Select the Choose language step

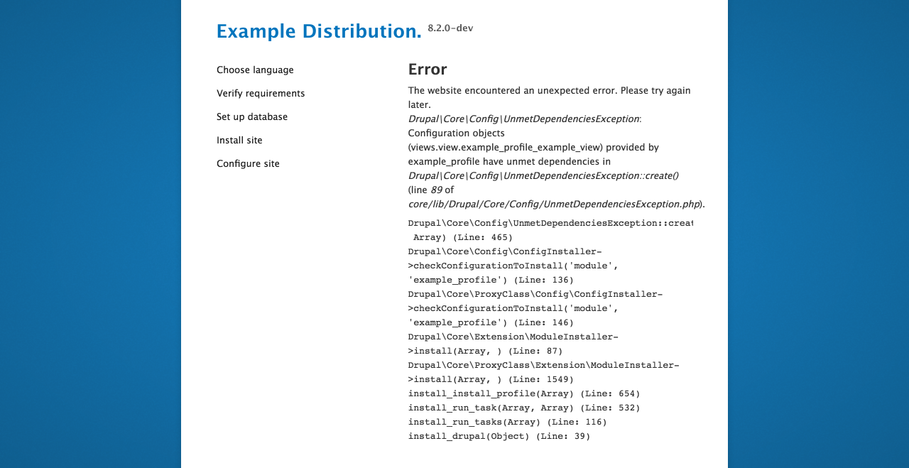point(255,70)
